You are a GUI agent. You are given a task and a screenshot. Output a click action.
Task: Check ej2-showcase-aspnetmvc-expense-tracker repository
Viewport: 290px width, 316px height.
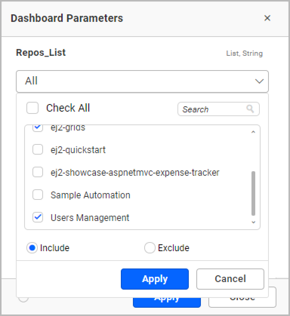pyautogui.click(x=38, y=172)
